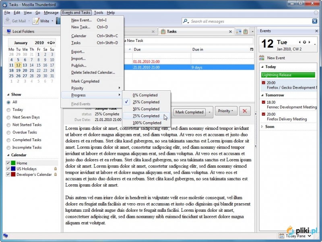Viewport: 322px width, 242px height.
Task: Click the Home calendar green color swatch
Action: tap(13, 163)
